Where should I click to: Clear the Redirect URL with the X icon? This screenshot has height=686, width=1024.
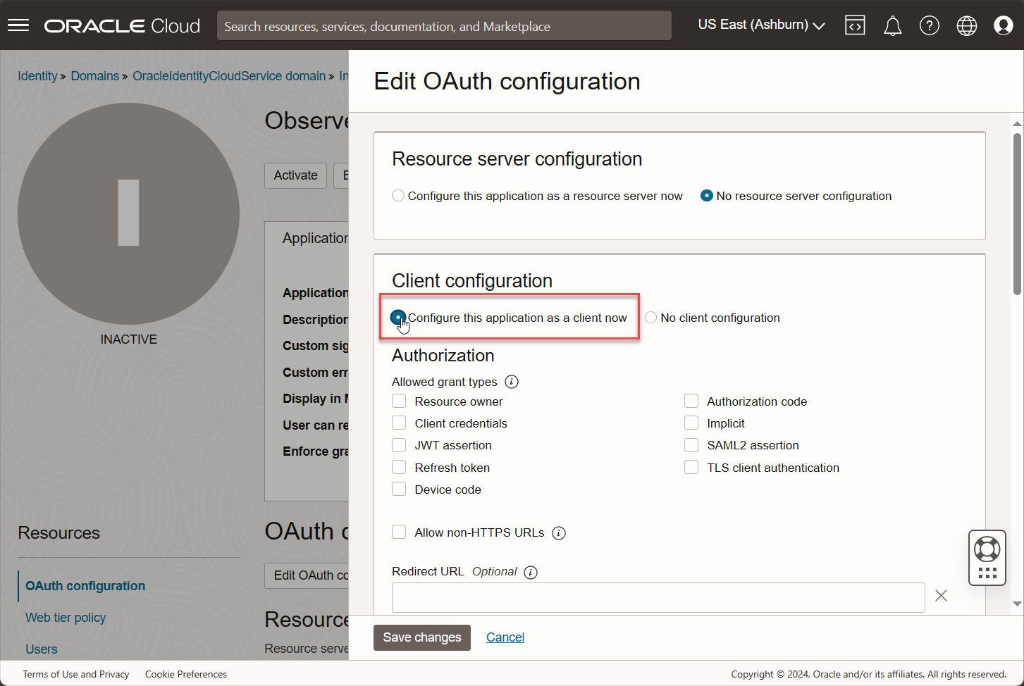[x=941, y=595]
